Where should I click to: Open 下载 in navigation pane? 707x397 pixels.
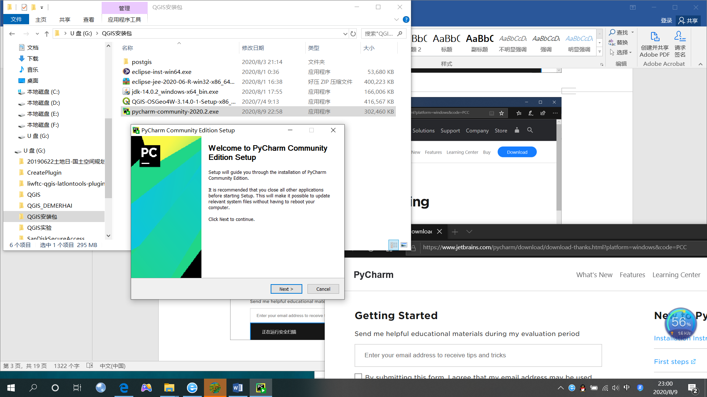point(32,58)
